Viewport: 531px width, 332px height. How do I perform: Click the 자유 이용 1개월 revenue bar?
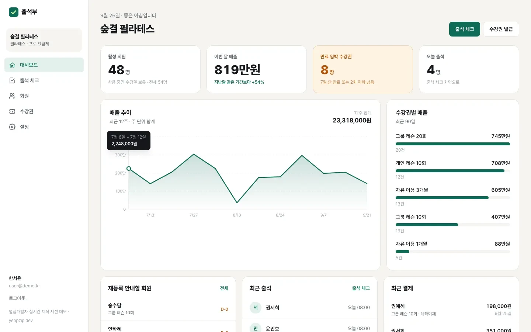[x=453, y=252]
